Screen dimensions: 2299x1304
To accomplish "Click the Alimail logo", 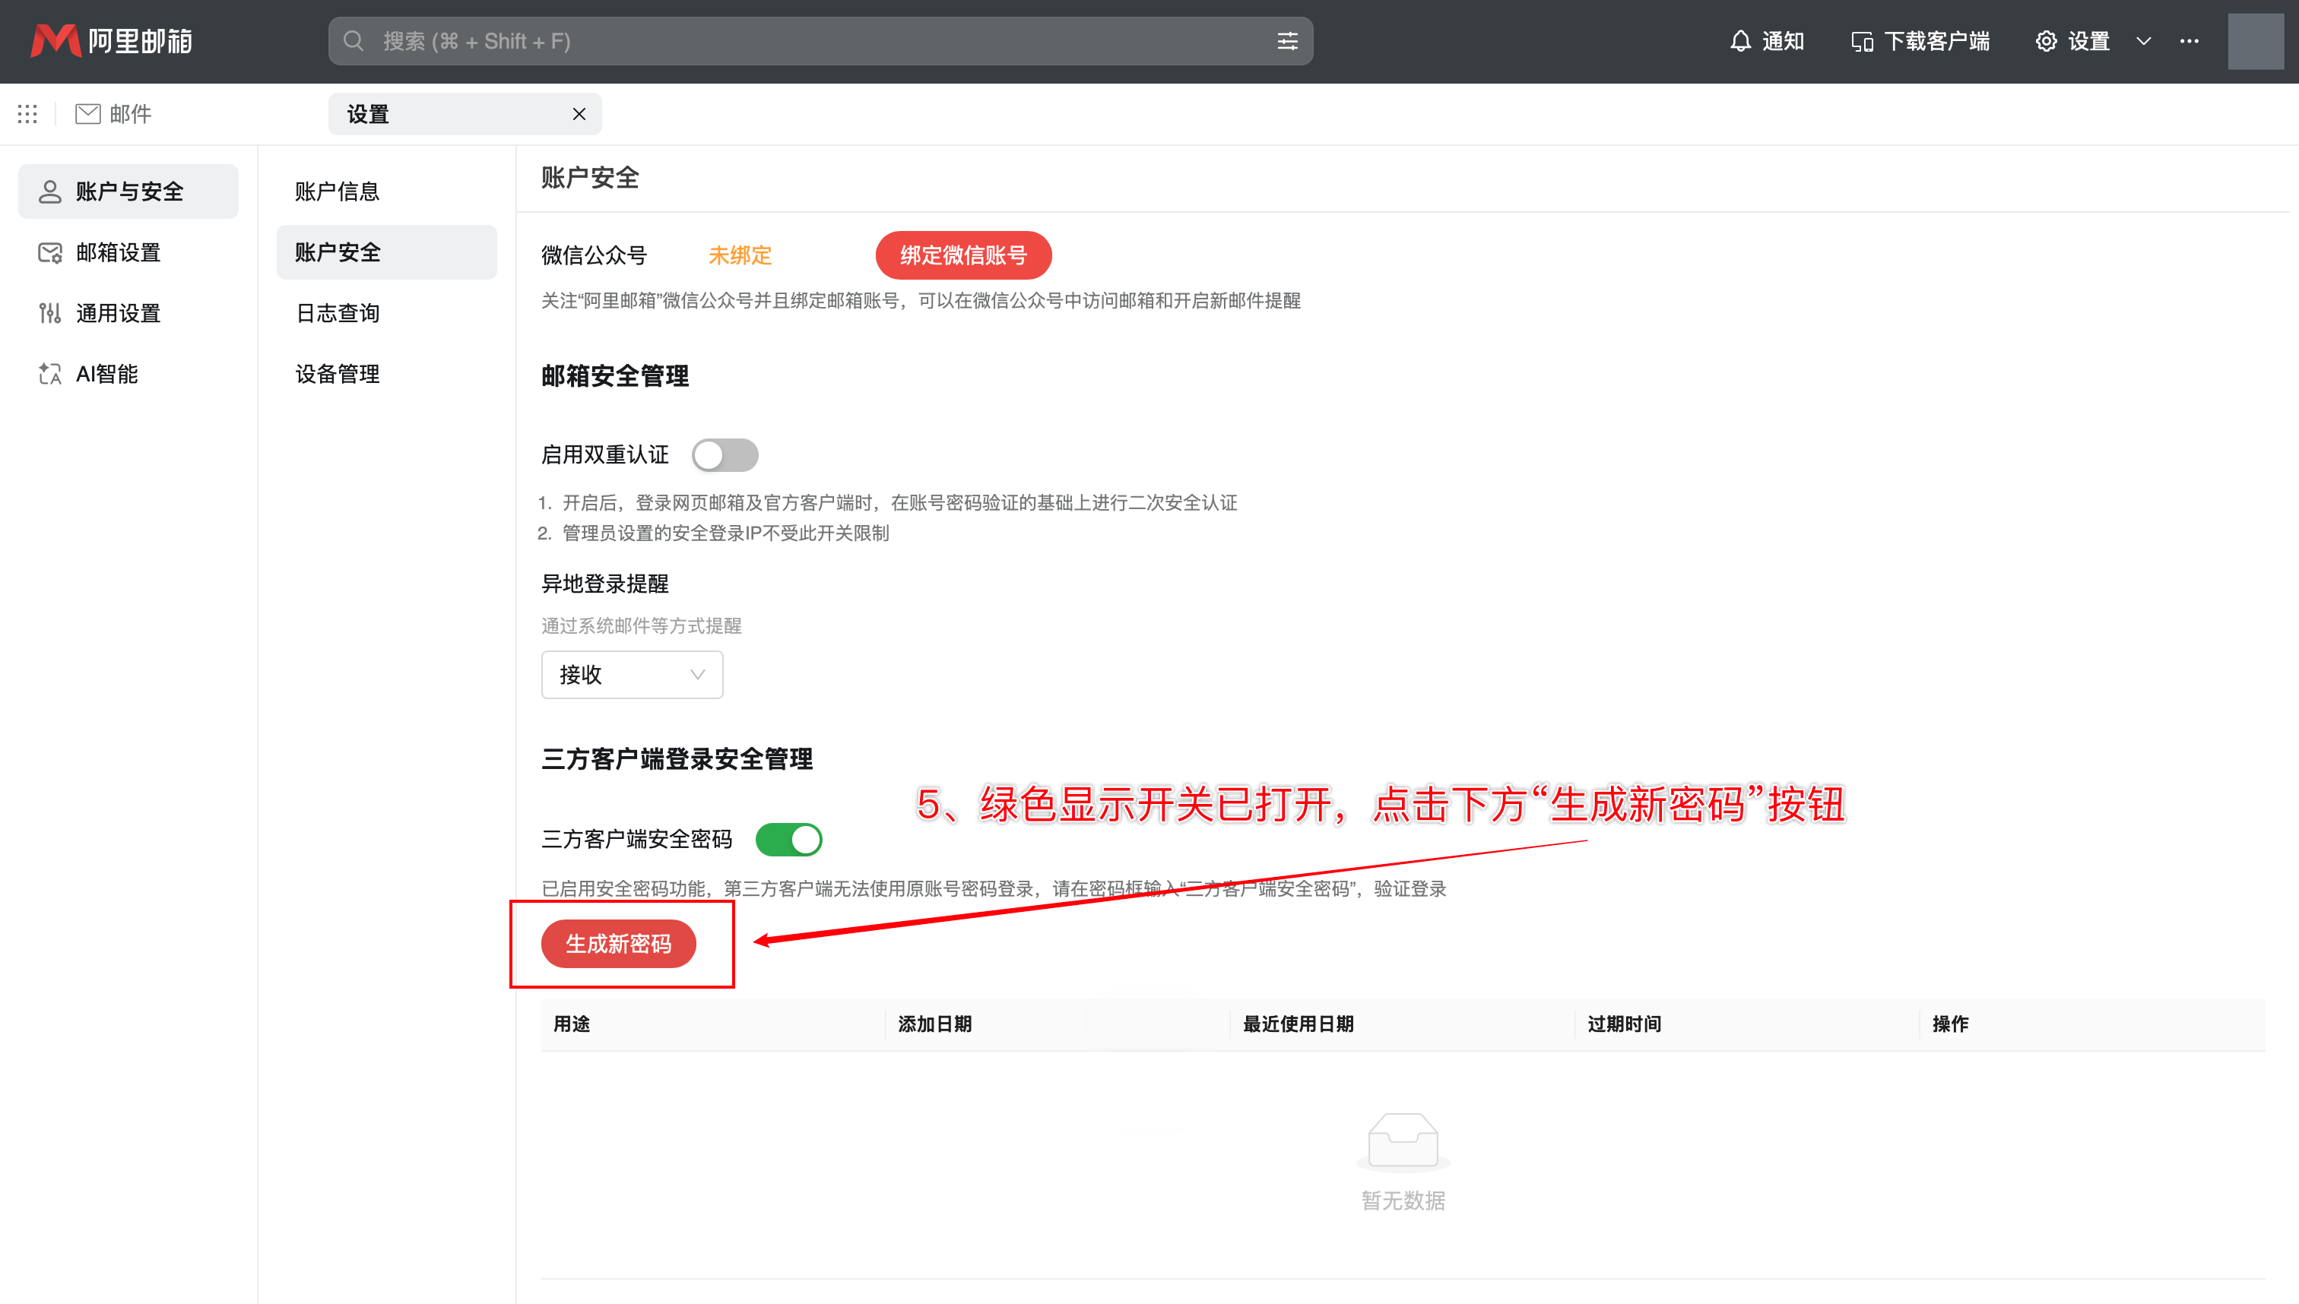I will point(112,41).
